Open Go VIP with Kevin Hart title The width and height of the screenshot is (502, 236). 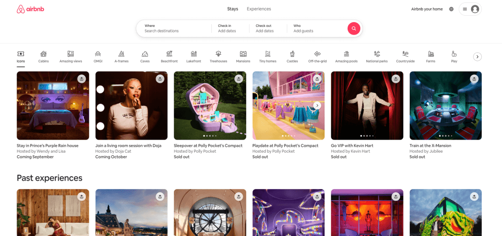click(352, 145)
